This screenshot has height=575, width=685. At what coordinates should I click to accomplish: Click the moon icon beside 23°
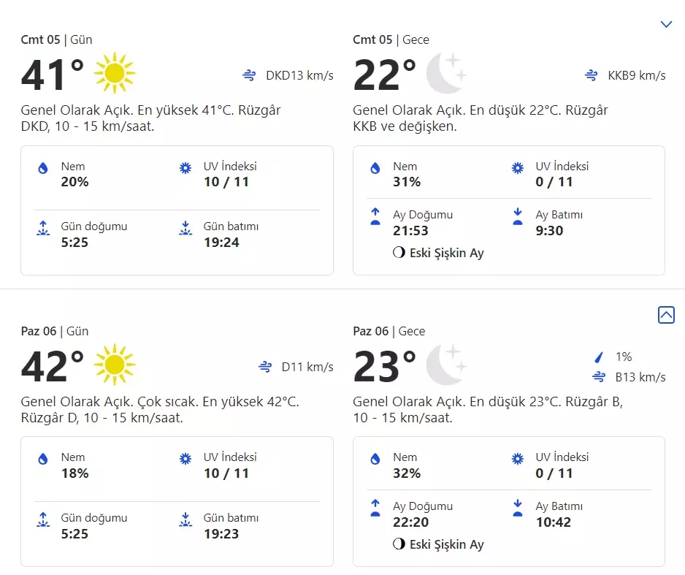click(446, 365)
